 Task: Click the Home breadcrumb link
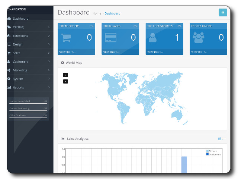pyautogui.click(x=97, y=13)
